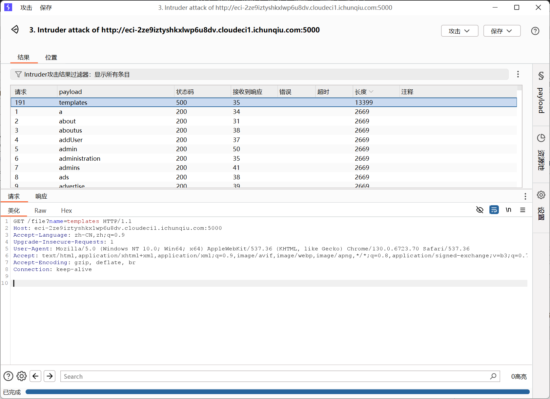550x399 pixels.
Task: Toggle the \n special characters display
Action: click(x=508, y=210)
